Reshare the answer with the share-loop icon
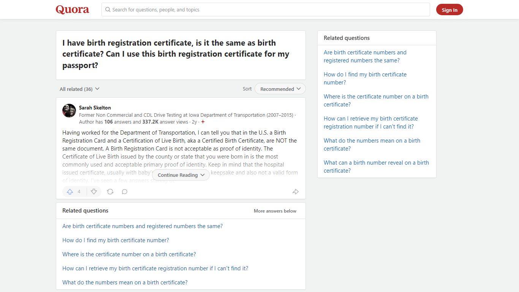This screenshot has height=292, width=519. [x=110, y=192]
